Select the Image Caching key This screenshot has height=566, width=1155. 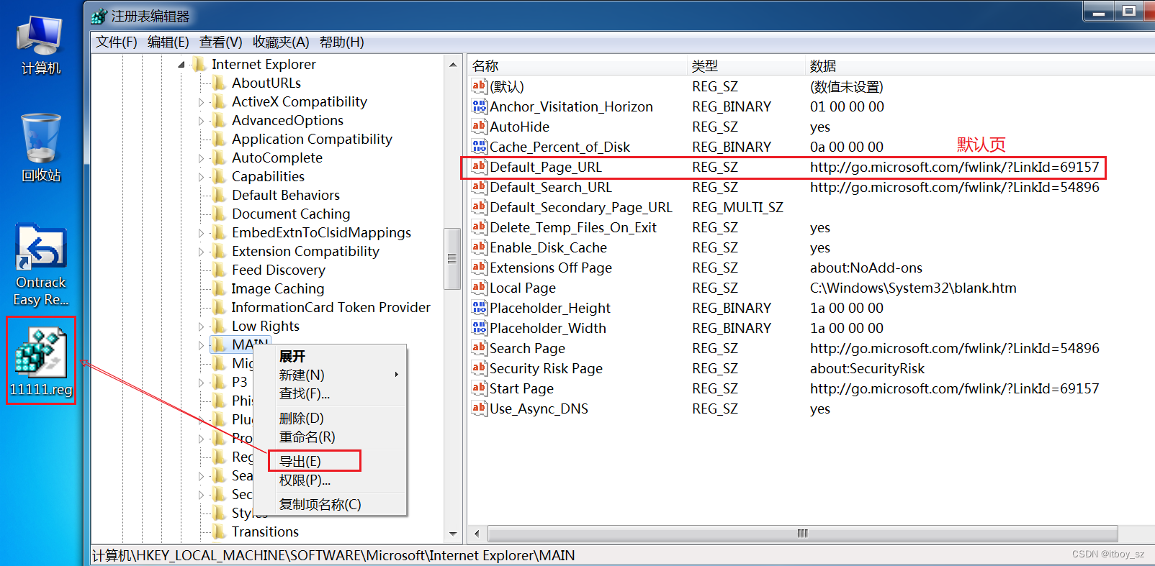278,288
